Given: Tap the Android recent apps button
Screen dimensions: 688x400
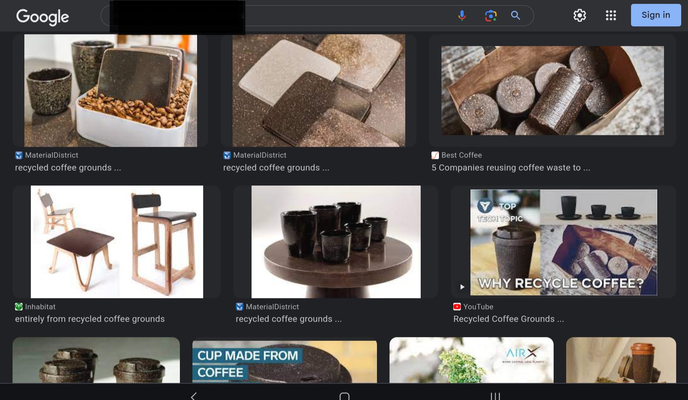Looking at the screenshot, I should (495, 396).
